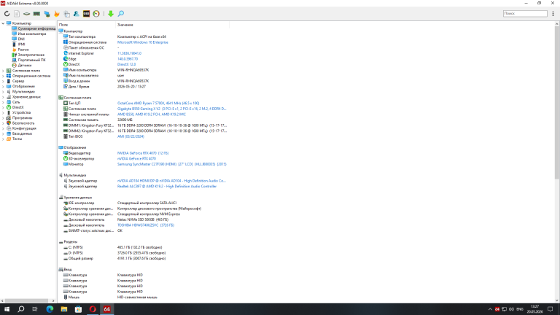Open Opera browser from taskbar
560x315 pixels.
click(x=93, y=309)
